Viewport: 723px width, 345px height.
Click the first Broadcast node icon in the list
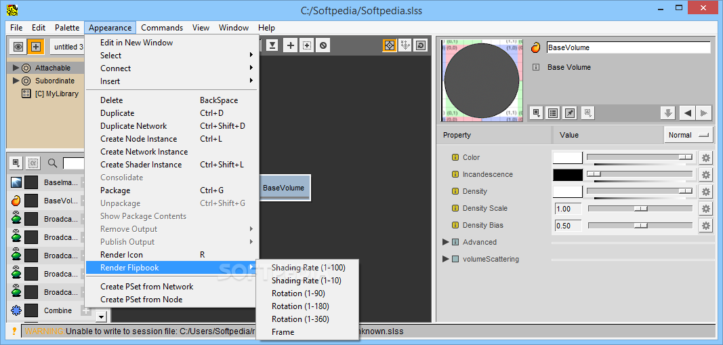pos(16,218)
